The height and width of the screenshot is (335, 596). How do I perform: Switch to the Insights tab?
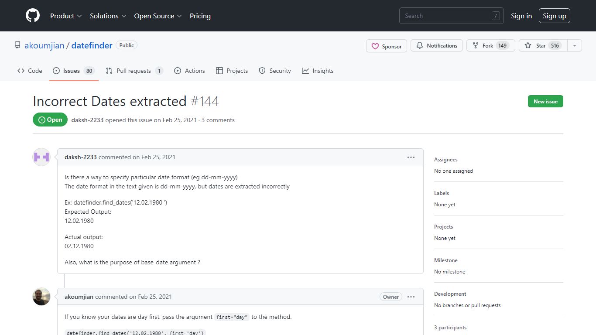tap(318, 71)
